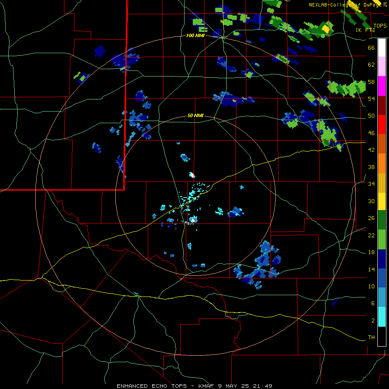
Task: Click the "66" scale label
Action: tap(371, 48)
